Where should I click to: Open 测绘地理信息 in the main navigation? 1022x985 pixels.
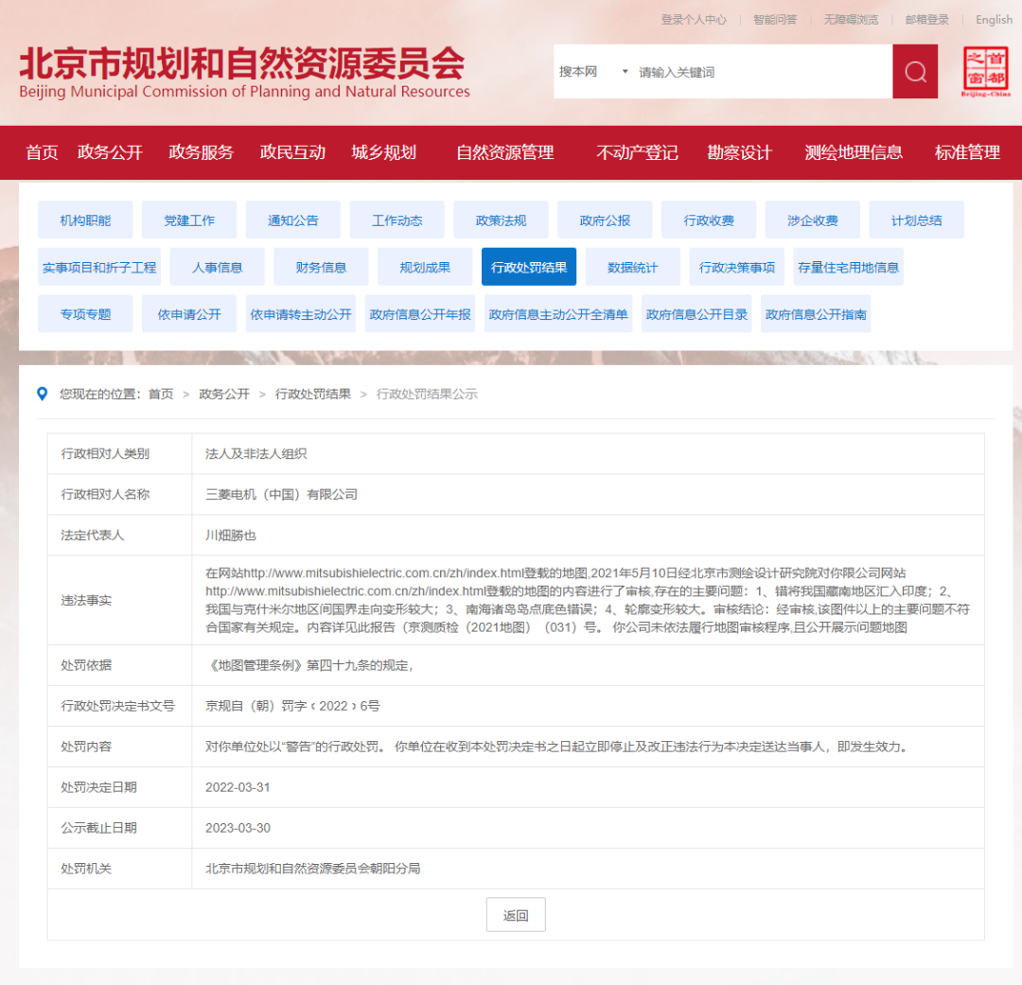(854, 152)
